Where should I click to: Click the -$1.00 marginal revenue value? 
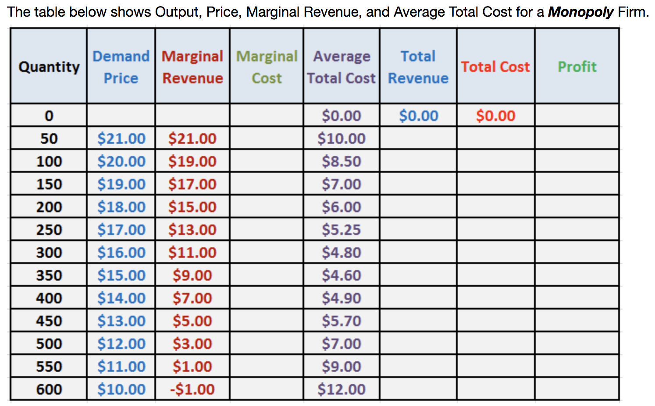(192, 388)
